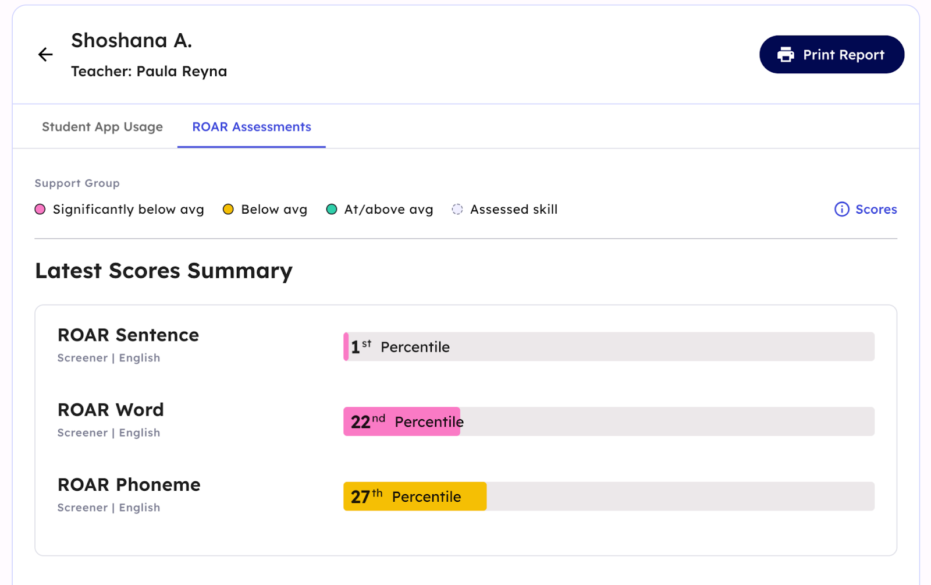Click the Teacher: Paula Reyna text
The height and width of the screenshot is (585, 931).
click(x=149, y=72)
